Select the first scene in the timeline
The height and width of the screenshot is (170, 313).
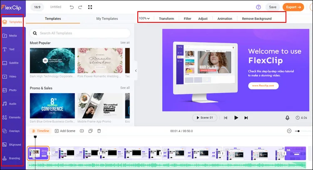(x=38, y=153)
